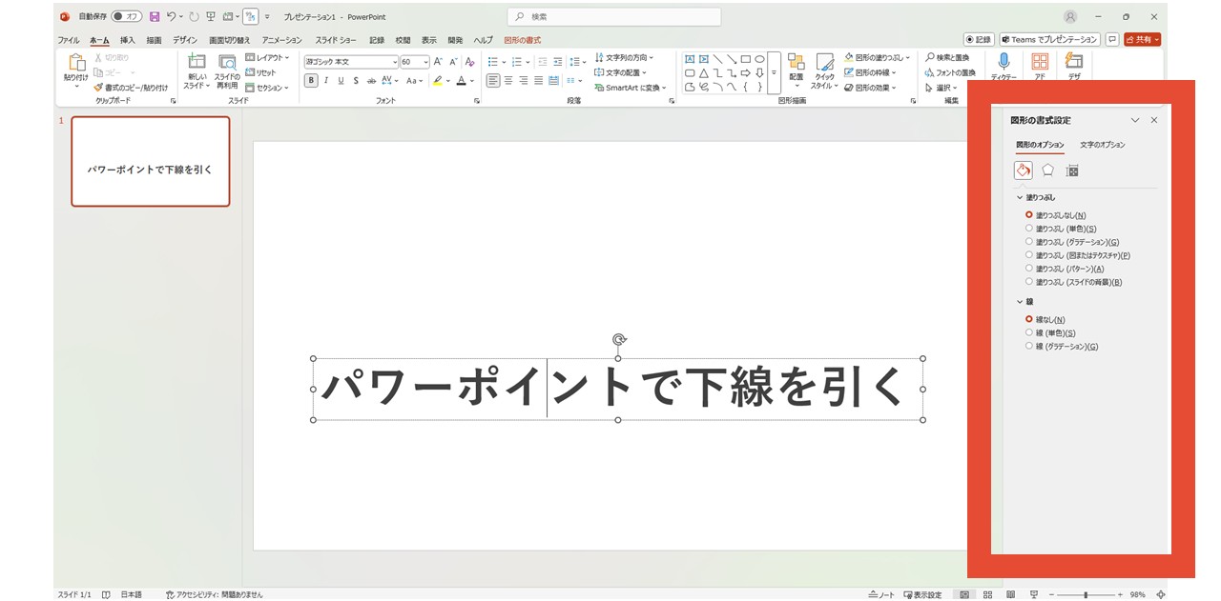Viewport: 1221px width, 601px height.
Task: Click the Reuse Slides (スライドの再利用) icon
Action: (x=227, y=62)
